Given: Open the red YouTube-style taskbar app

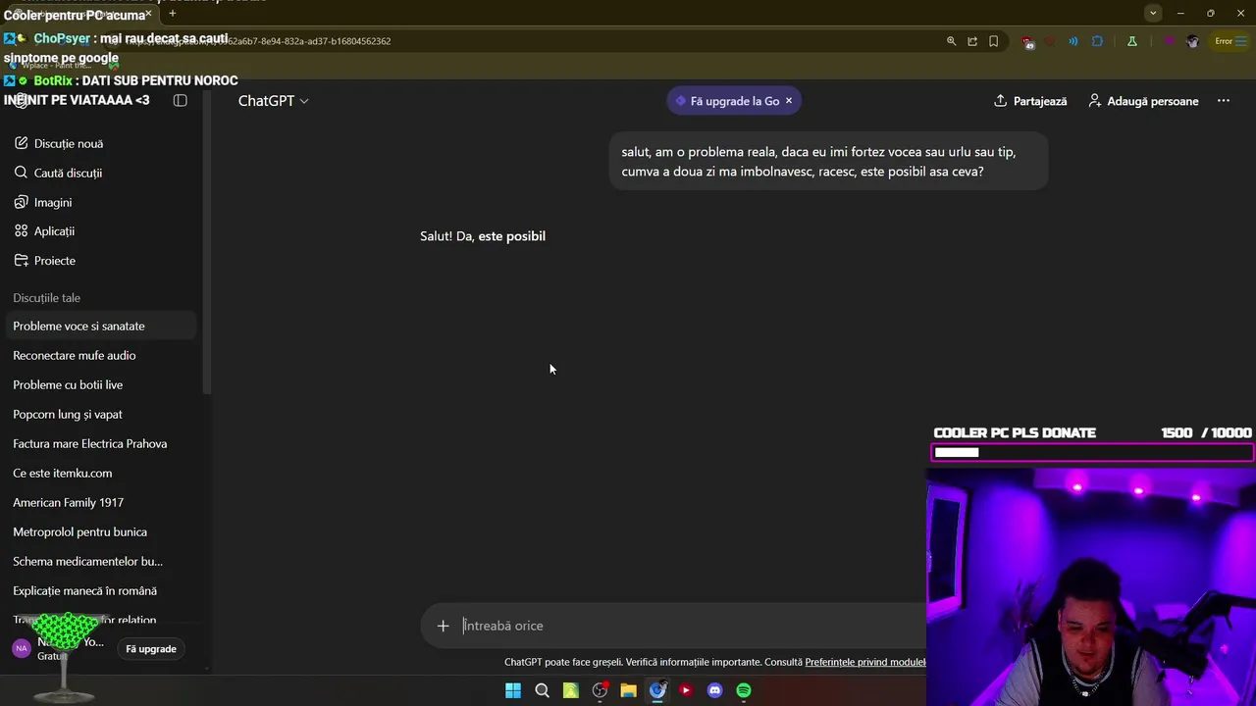Looking at the screenshot, I should point(686,690).
